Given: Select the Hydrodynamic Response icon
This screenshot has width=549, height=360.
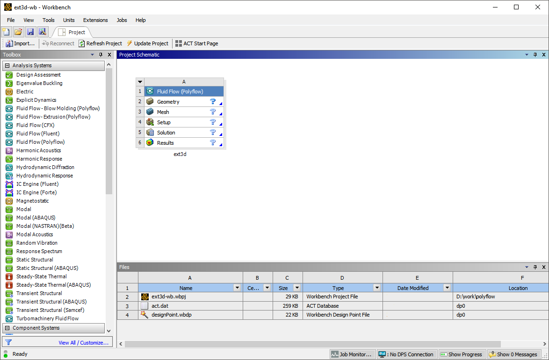Looking at the screenshot, I should point(9,176).
